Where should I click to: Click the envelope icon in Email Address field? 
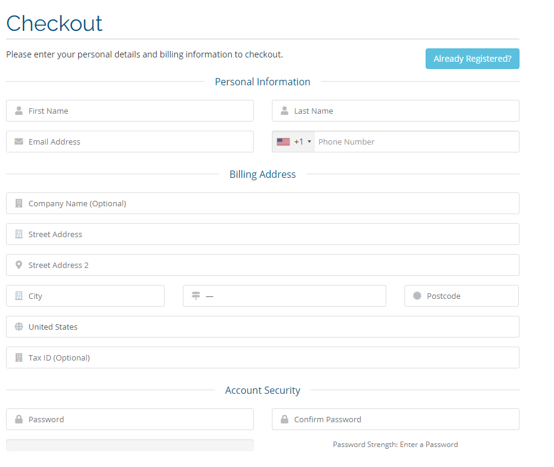(19, 142)
